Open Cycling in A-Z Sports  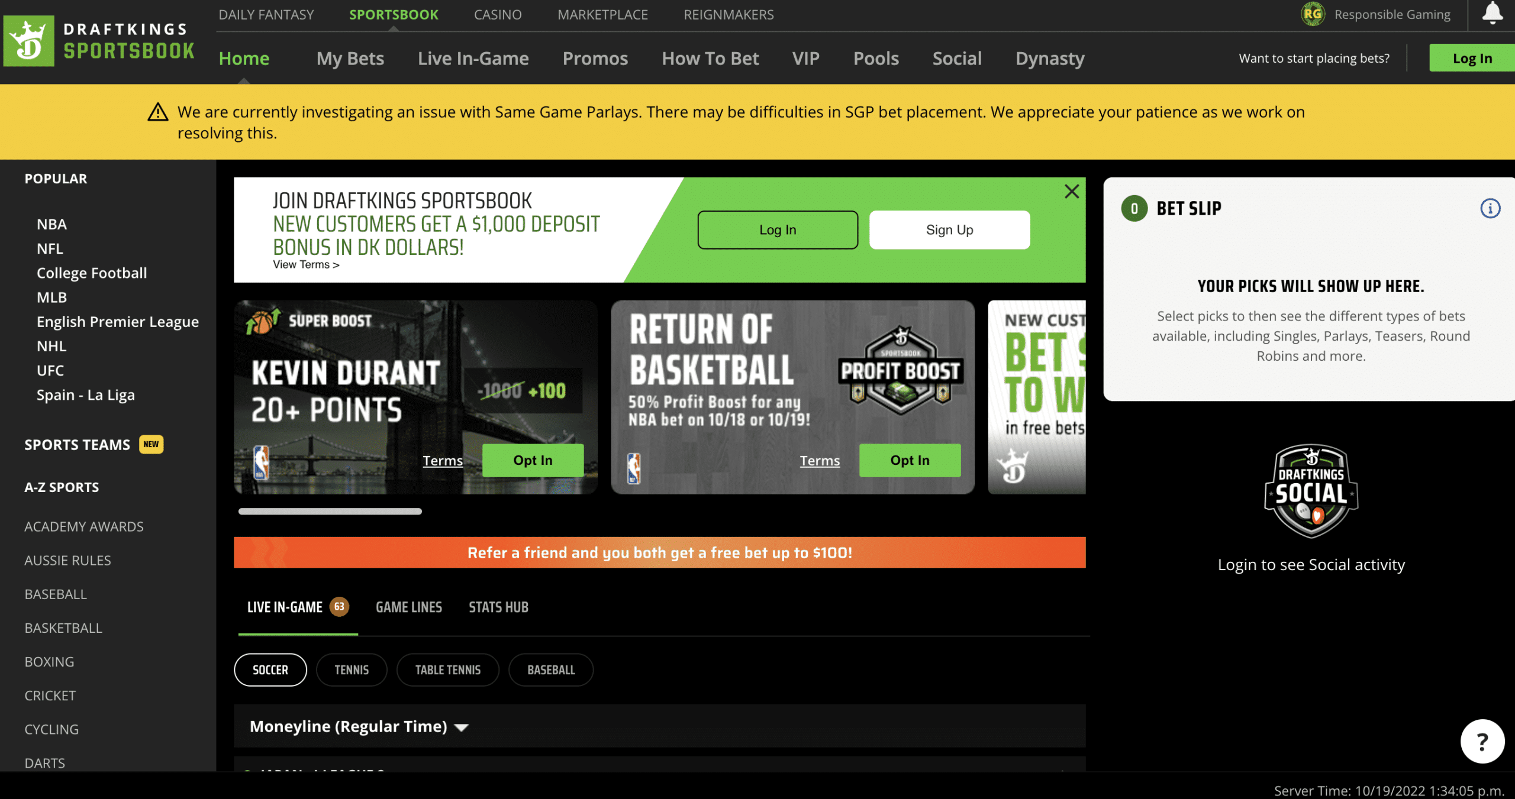(x=51, y=729)
